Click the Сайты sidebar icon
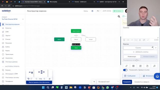Viewport: 160px width, 90px height. coord(3,47)
